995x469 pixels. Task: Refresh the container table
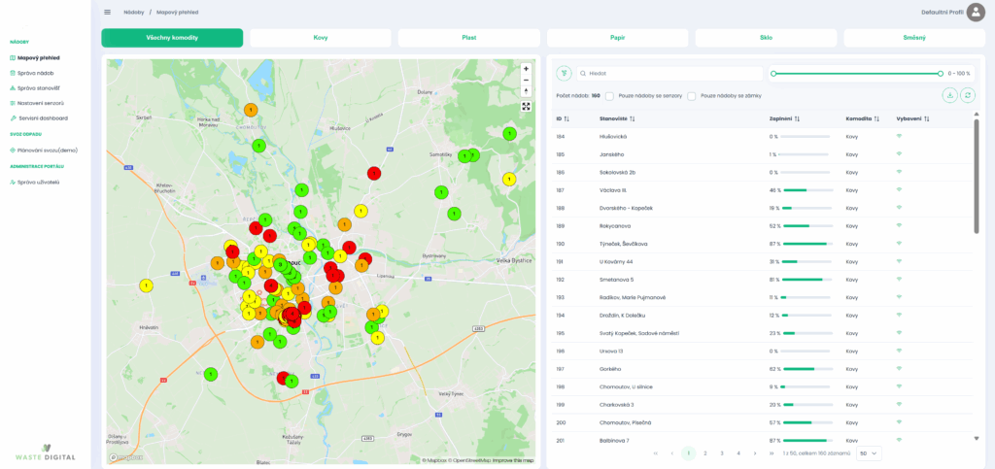click(x=967, y=95)
